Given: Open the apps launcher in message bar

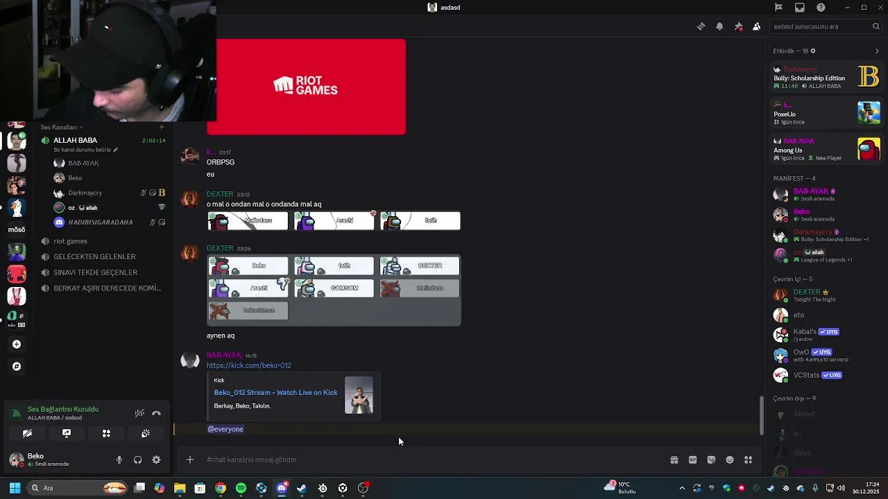Looking at the screenshot, I should [748, 459].
